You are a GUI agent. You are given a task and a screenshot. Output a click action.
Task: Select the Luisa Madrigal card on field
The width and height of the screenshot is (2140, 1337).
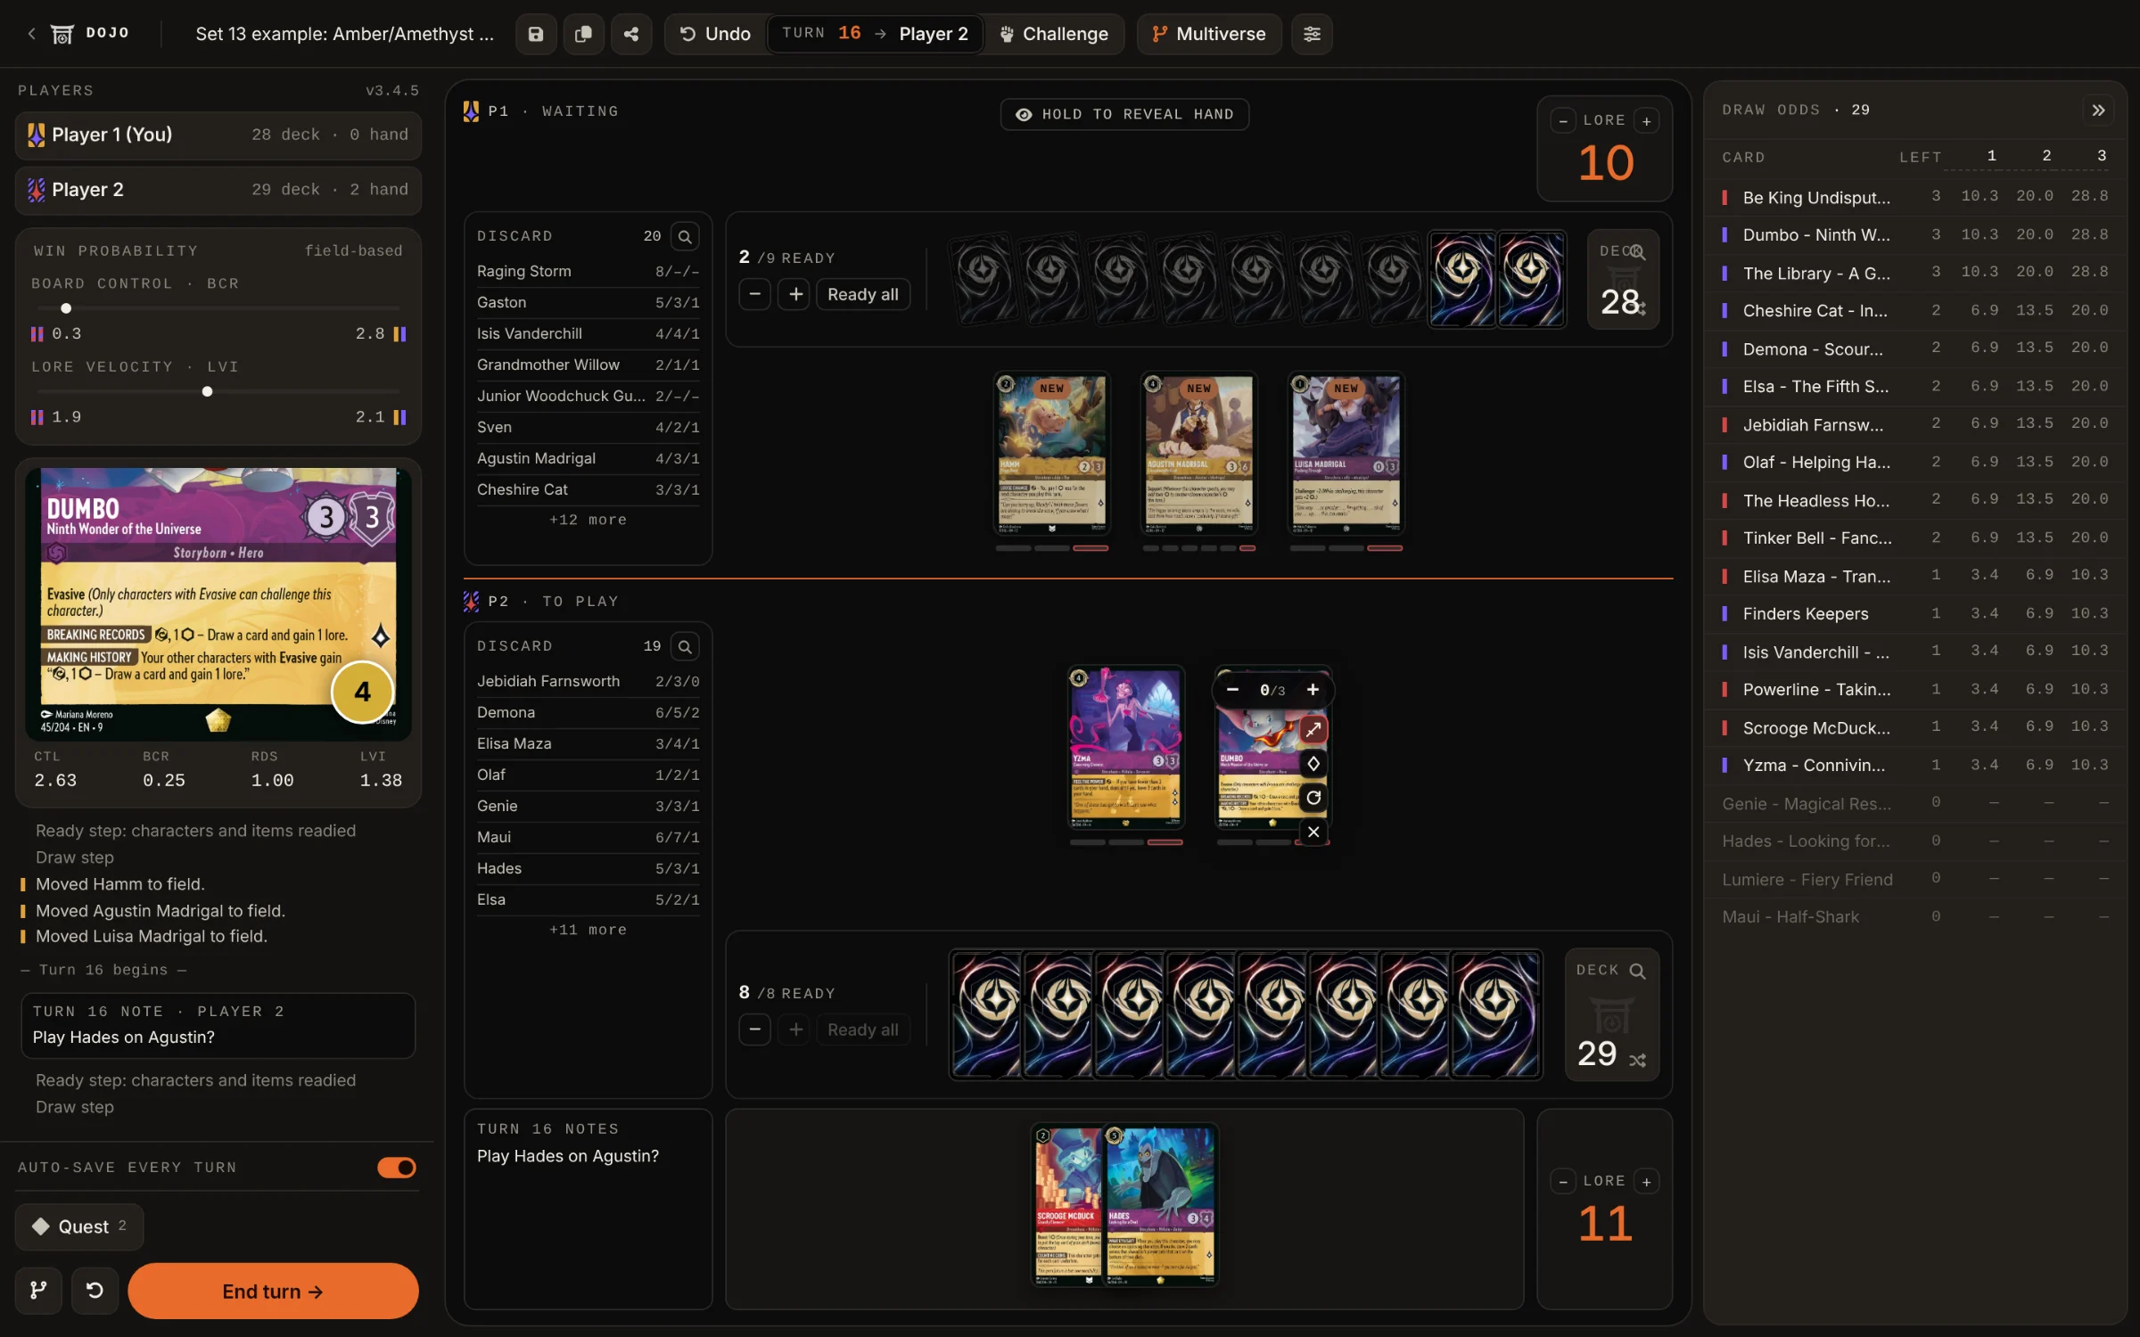coord(1346,455)
